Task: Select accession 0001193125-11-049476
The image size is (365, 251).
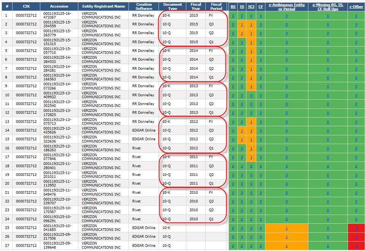Action: click(57, 192)
